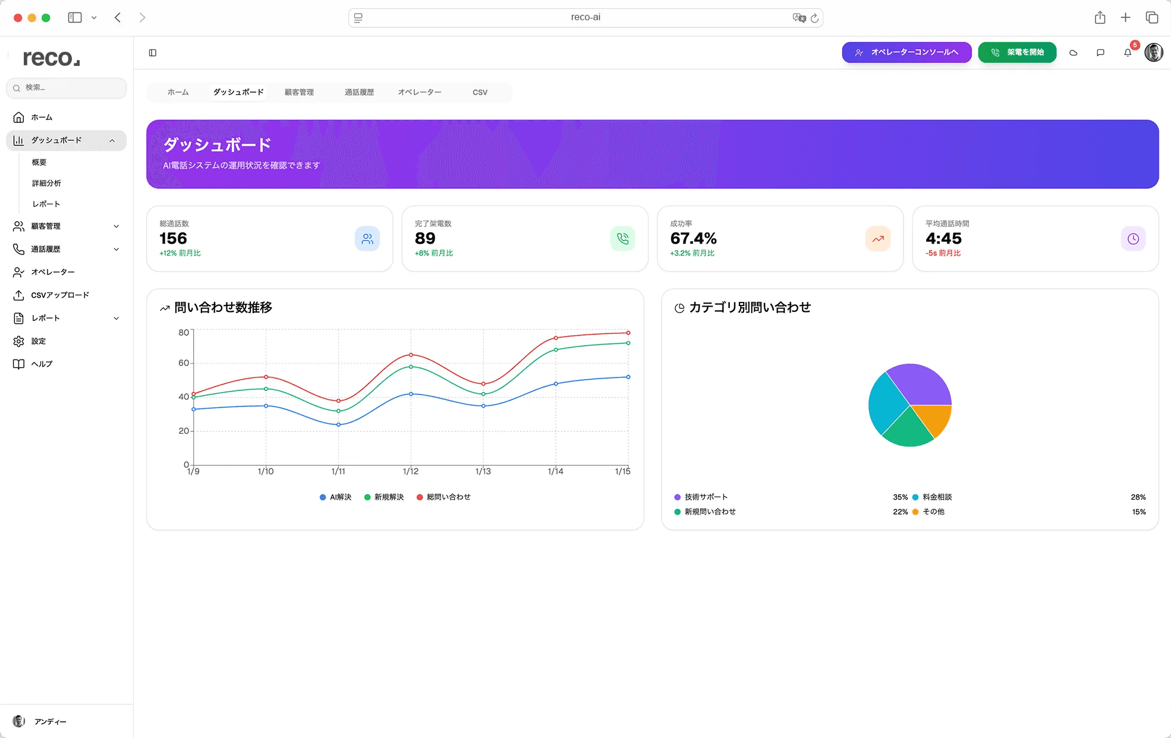Click the cloud sync icon
This screenshot has width=1171, height=738.
(1074, 52)
